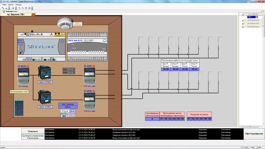This screenshot has width=265, height=149.
Task: Select the ПВ1 item in the tree
Action: click(x=251, y=17)
